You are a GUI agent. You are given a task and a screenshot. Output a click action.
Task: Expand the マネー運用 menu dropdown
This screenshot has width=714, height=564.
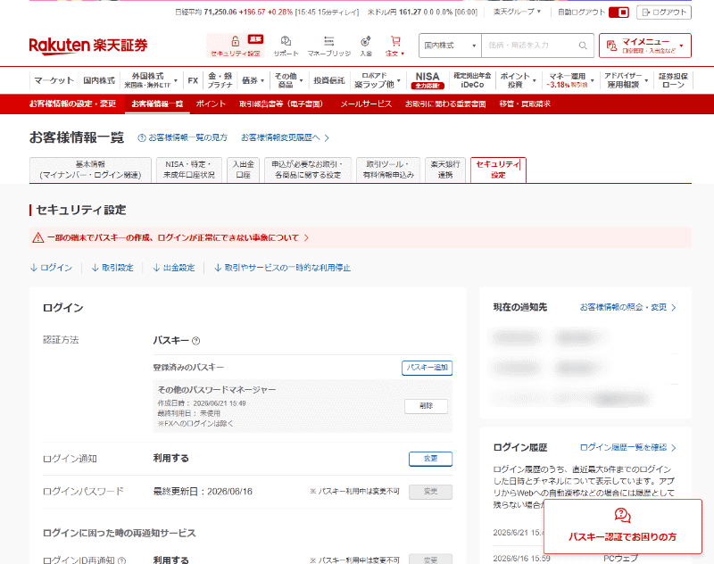(571, 80)
